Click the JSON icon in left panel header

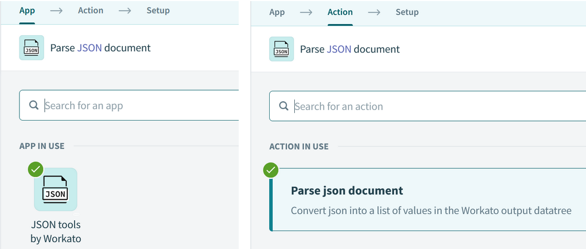(31, 48)
